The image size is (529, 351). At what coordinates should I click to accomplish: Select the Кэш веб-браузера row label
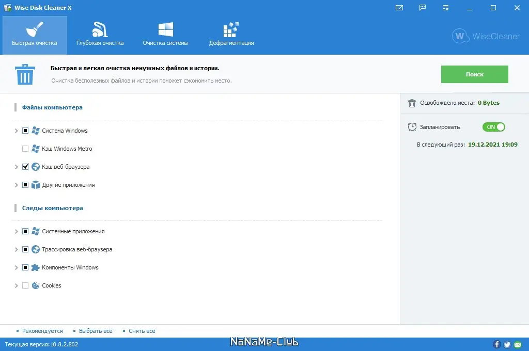tap(66, 167)
